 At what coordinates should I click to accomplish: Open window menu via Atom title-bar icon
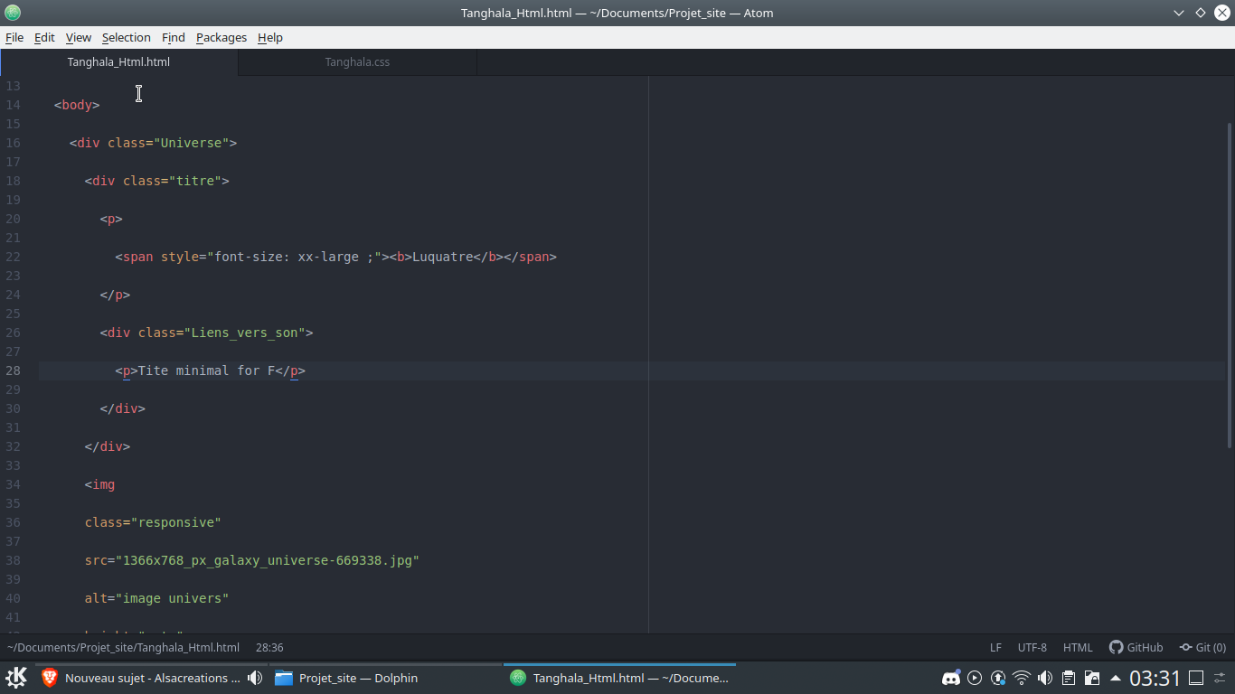coord(13,13)
